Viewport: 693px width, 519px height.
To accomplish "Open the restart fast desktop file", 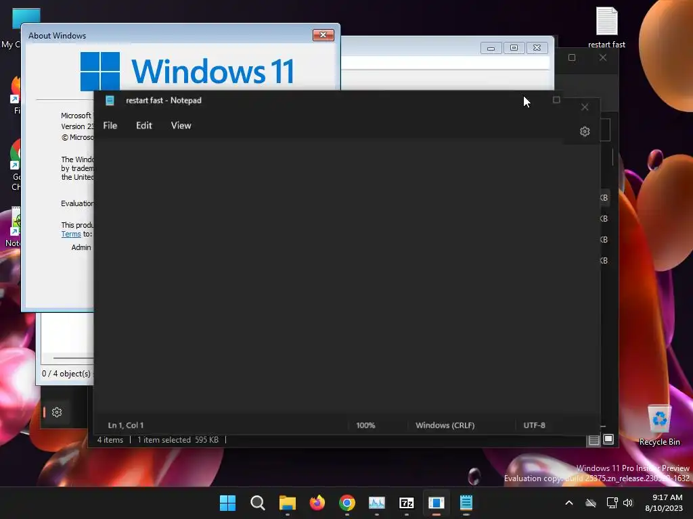I will click(x=606, y=27).
